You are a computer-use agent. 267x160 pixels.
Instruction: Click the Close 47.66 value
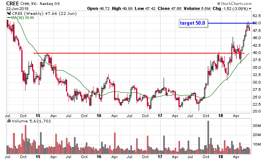pos(169,8)
